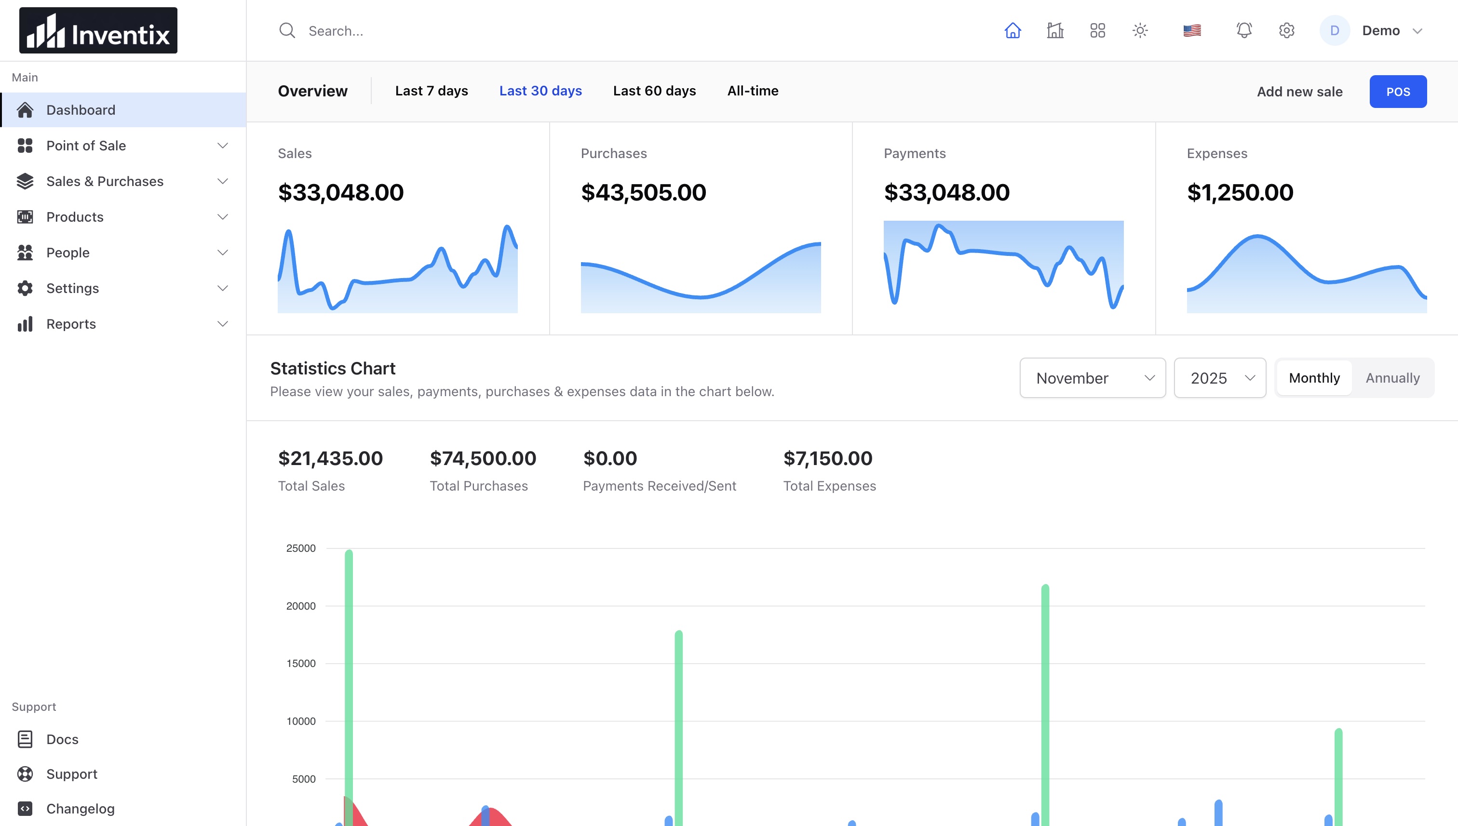Open the Demo user menu chevron
The width and height of the screenshot is (1458, 826).
click(x=1417, y=31)
